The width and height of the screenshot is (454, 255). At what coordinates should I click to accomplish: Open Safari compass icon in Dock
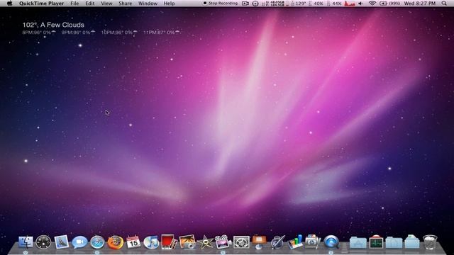(97, 242)
